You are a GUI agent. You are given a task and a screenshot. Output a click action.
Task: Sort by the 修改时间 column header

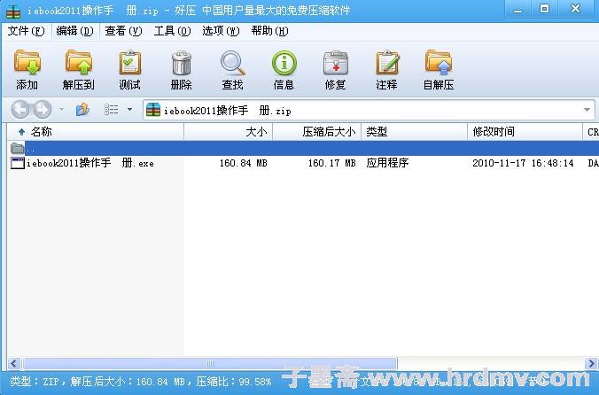525,132
